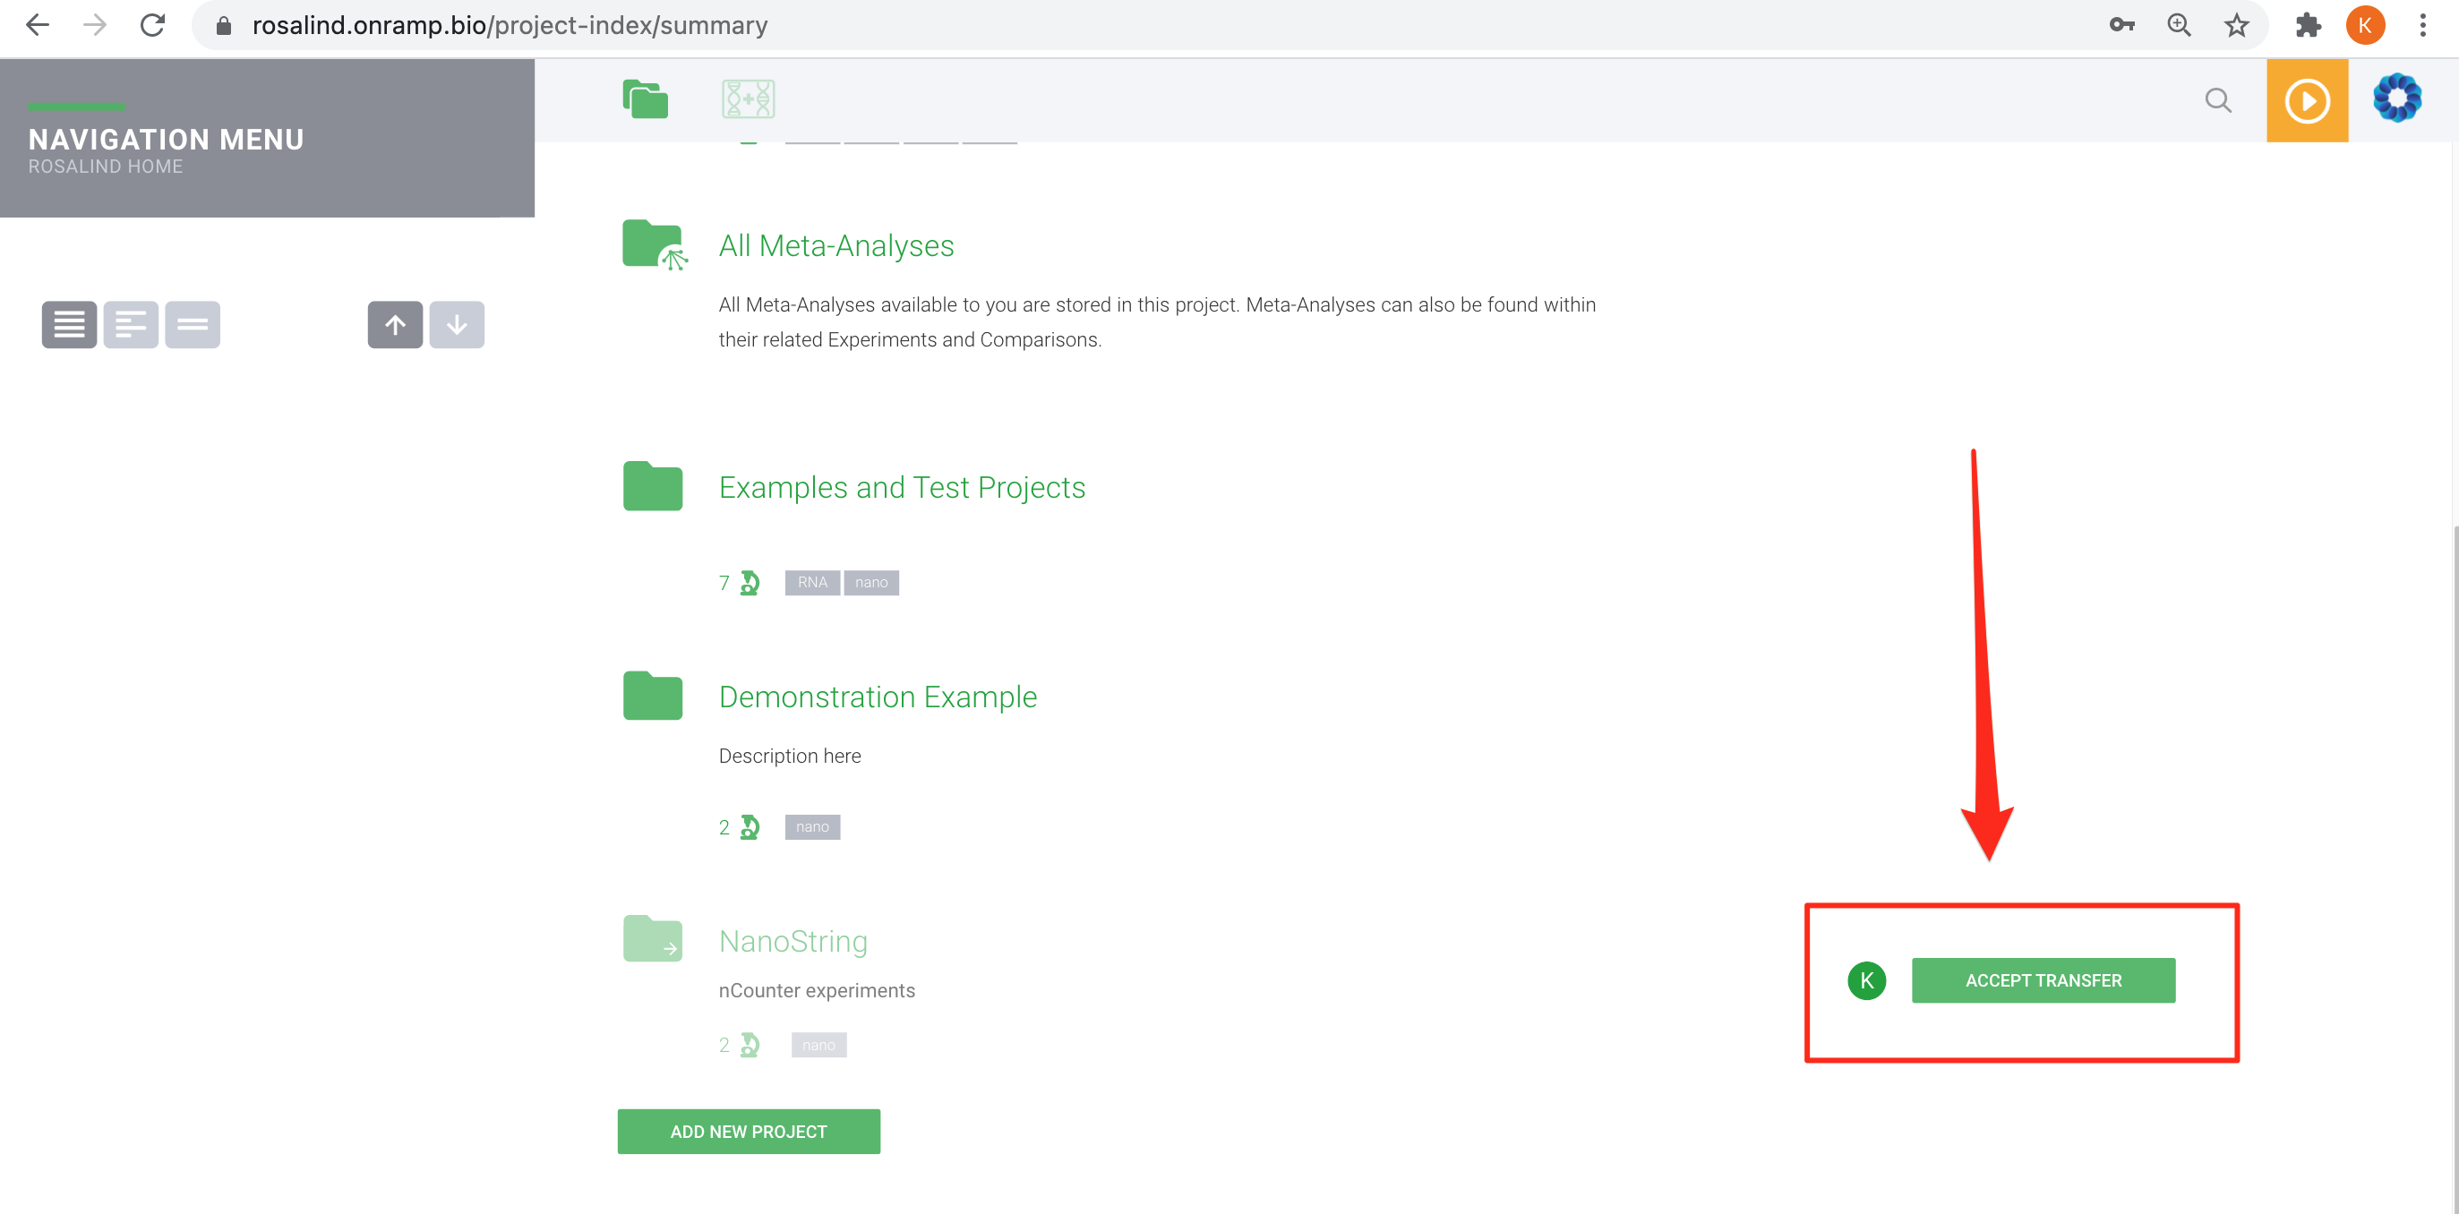The image size is (2459, 1214).
Task: Click the All Meta-Analyses folder icon
Action: [x=654, y=245]
